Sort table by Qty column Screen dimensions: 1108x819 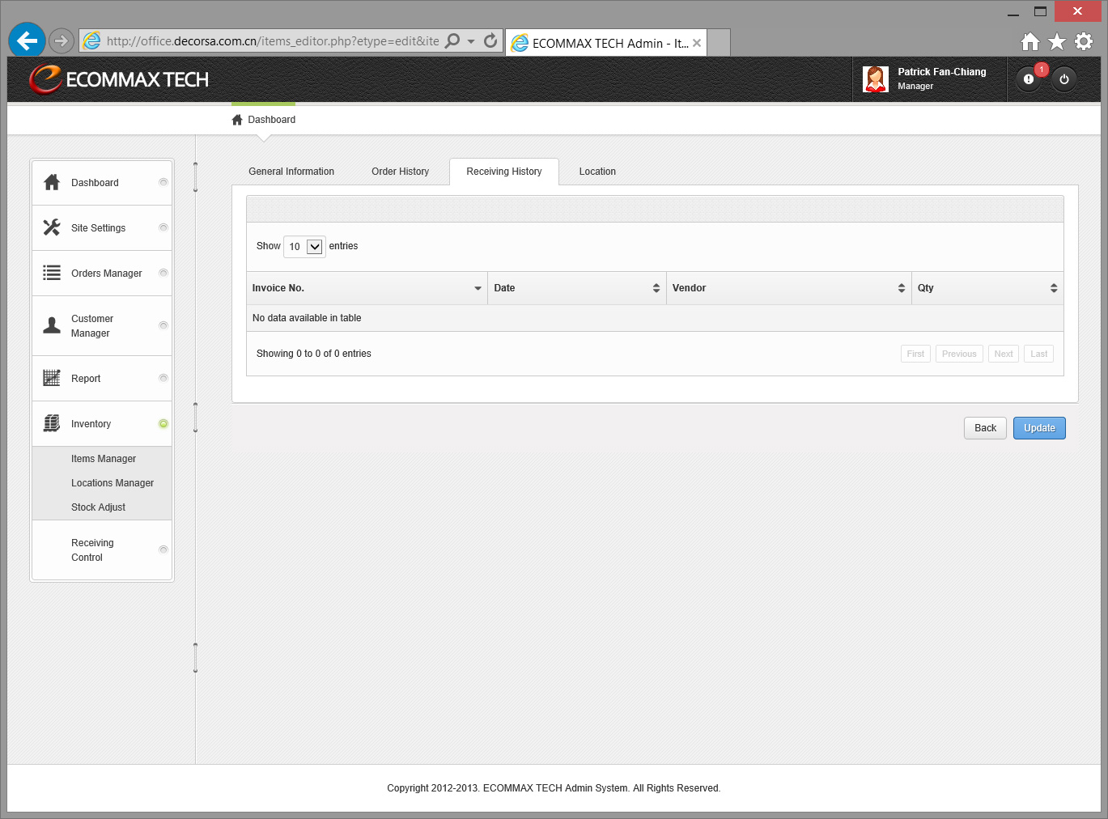pyautogui.click(x=987, y=288)
